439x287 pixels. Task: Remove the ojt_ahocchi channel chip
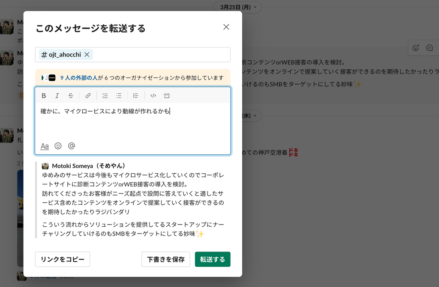coord(87,55)
